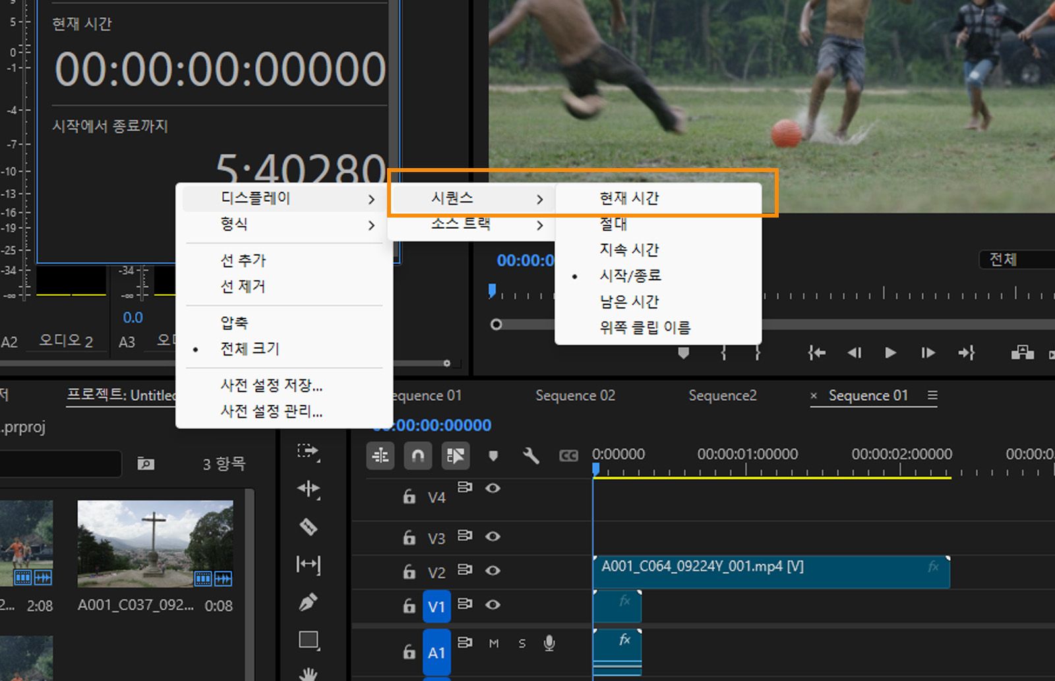
Task: Click 선 추가 in context menu
Action: [x=284, y=260]
